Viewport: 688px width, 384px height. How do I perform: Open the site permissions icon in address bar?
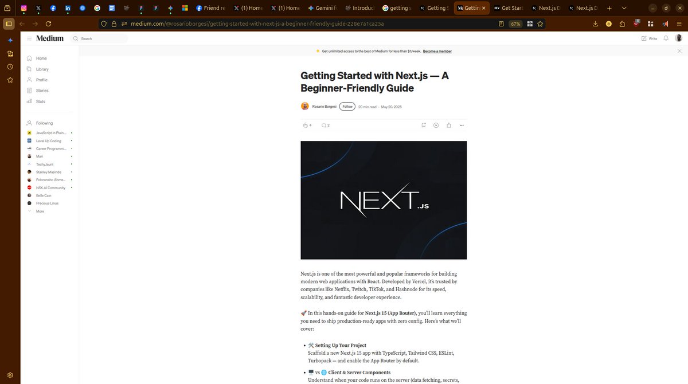click(124, 24)
